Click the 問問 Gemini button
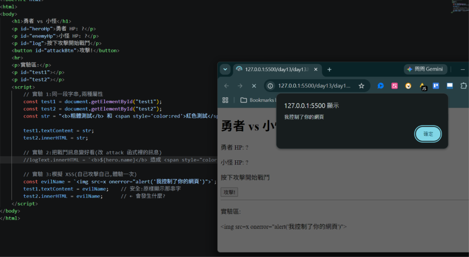469x257 pixels. (x=425, y=69)
